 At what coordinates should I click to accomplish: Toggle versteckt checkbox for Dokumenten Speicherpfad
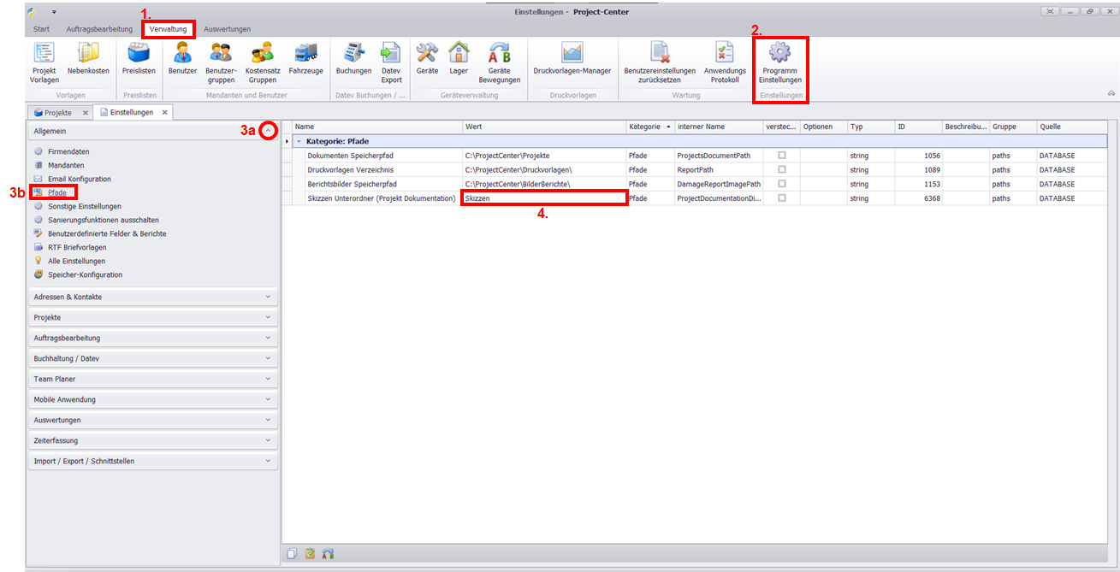tap(781, 156)
